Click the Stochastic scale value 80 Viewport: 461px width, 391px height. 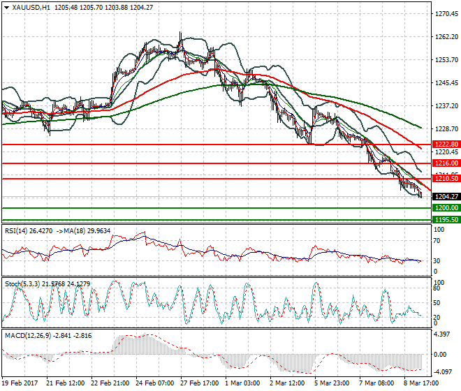point(437,288)
